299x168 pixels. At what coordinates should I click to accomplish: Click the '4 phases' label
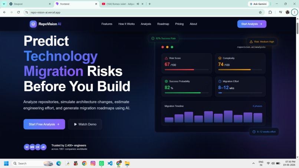point(257,106)
